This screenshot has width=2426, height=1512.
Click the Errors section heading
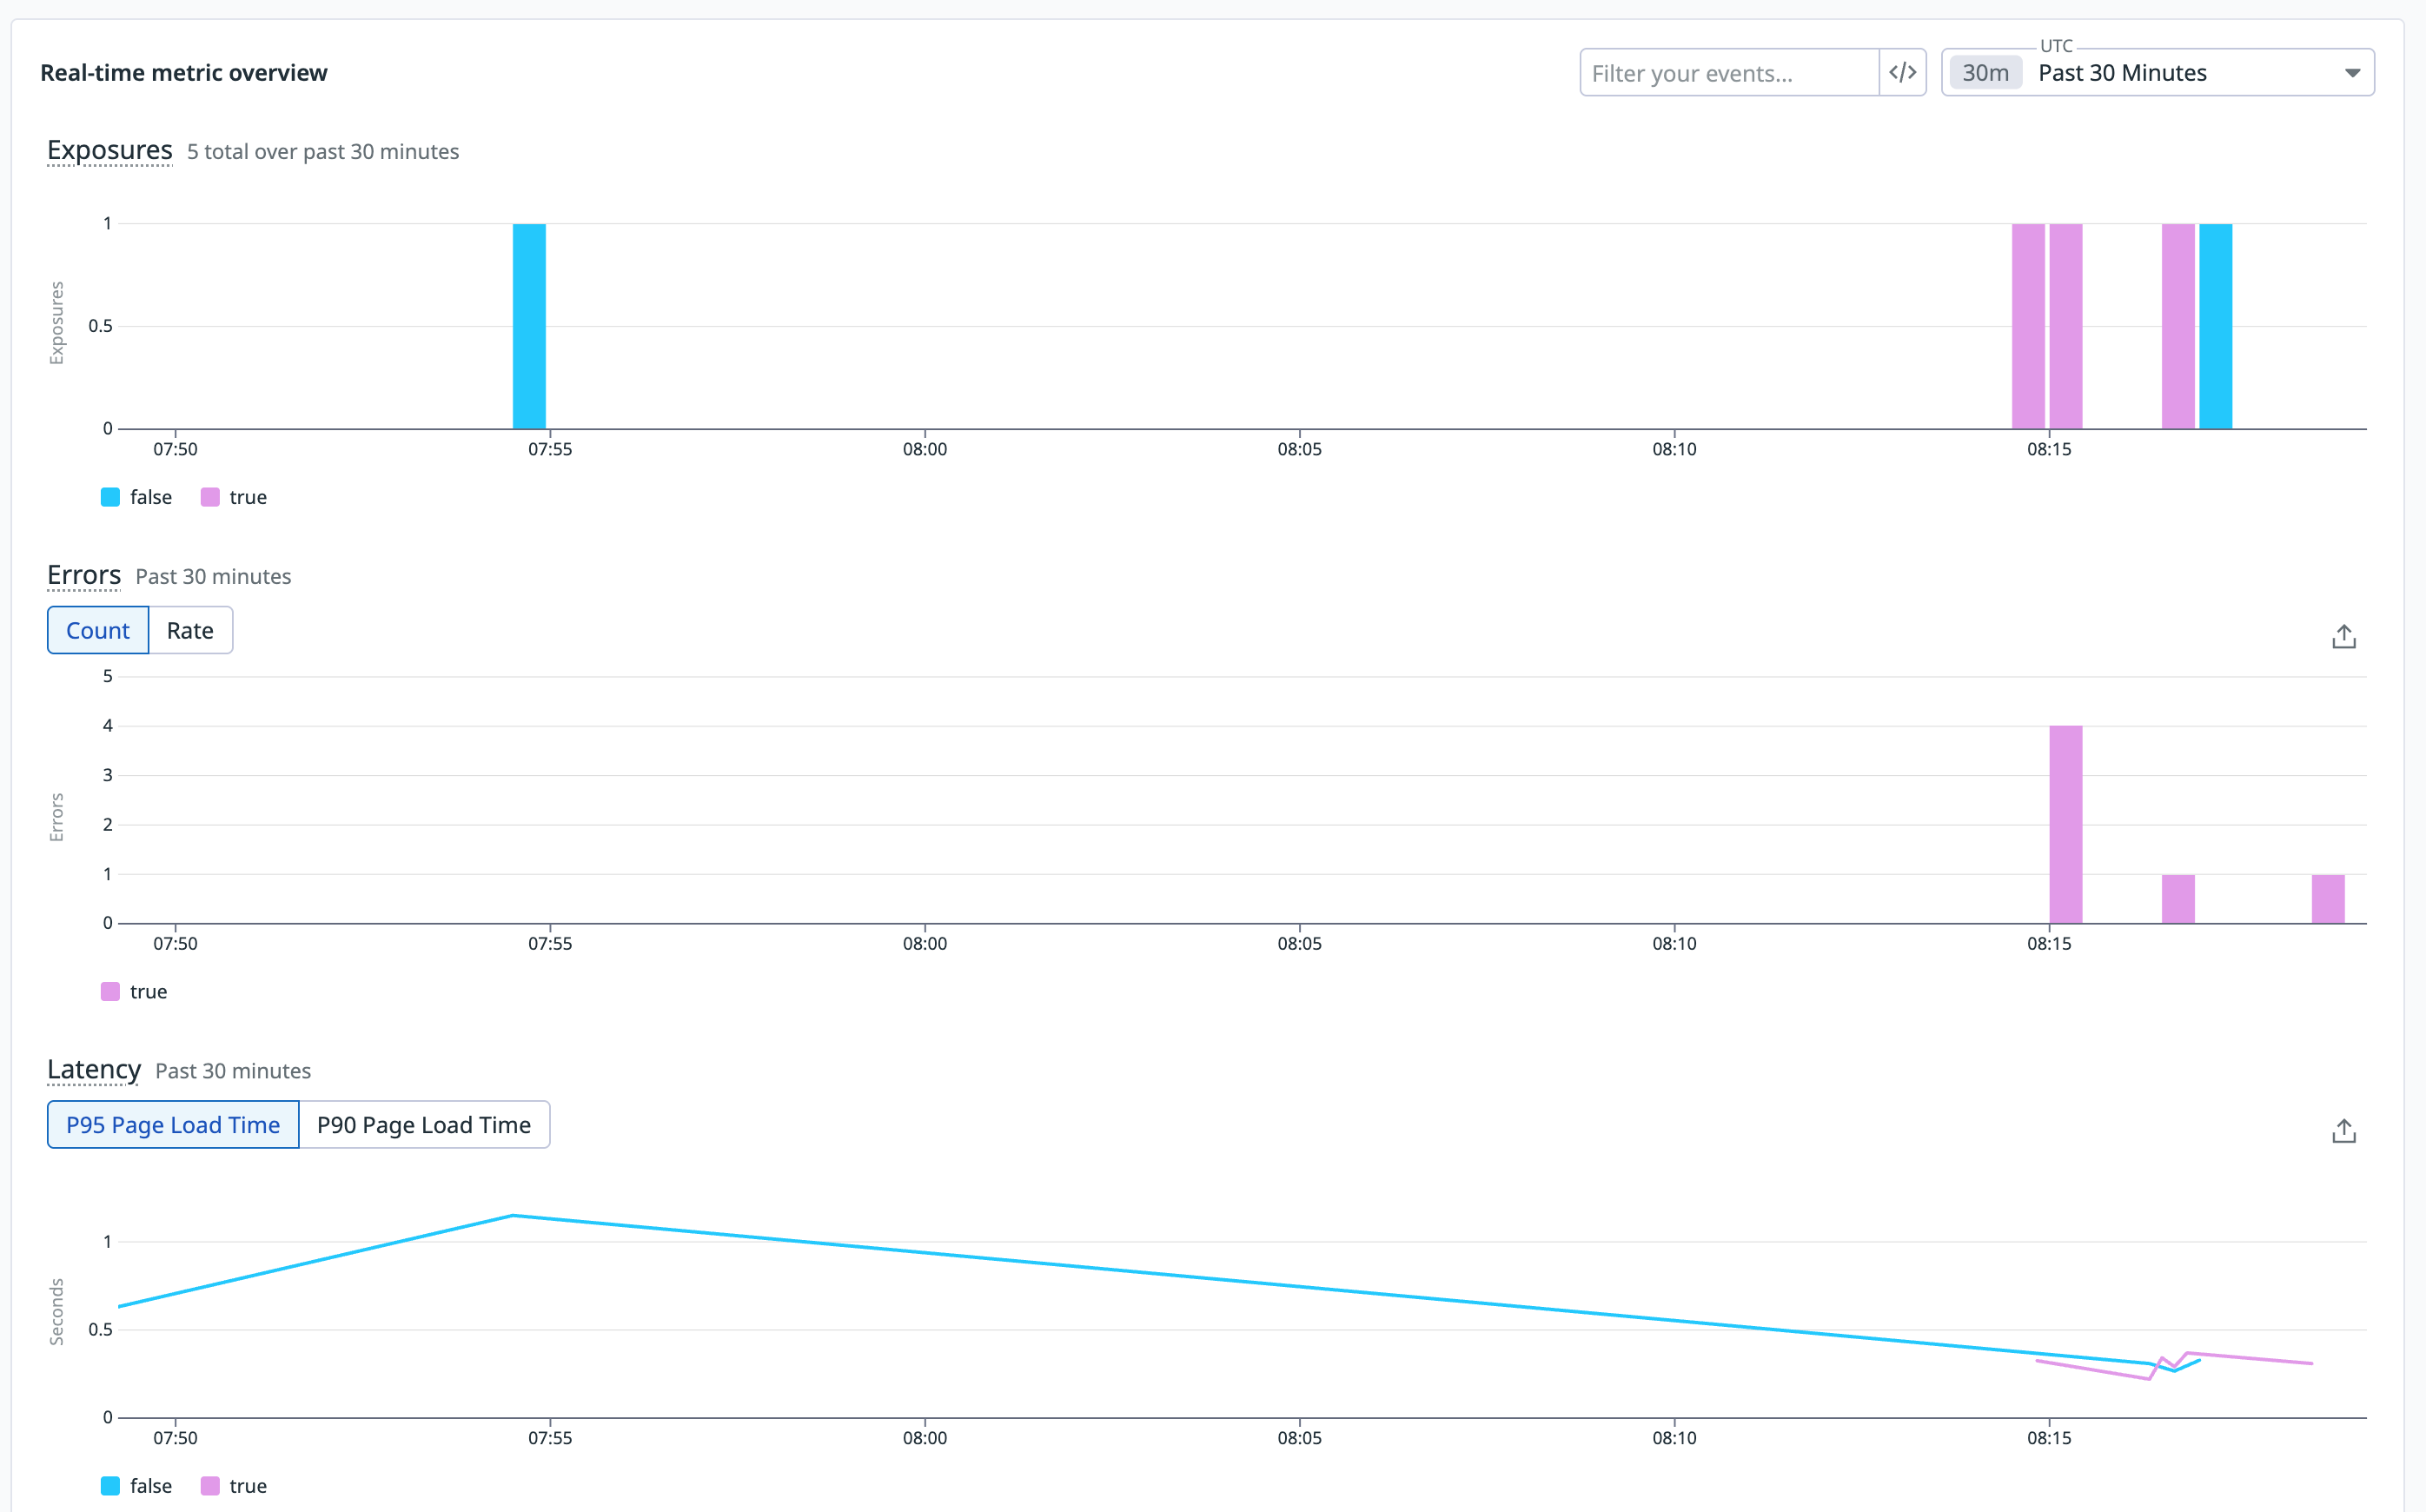(84, 575)
